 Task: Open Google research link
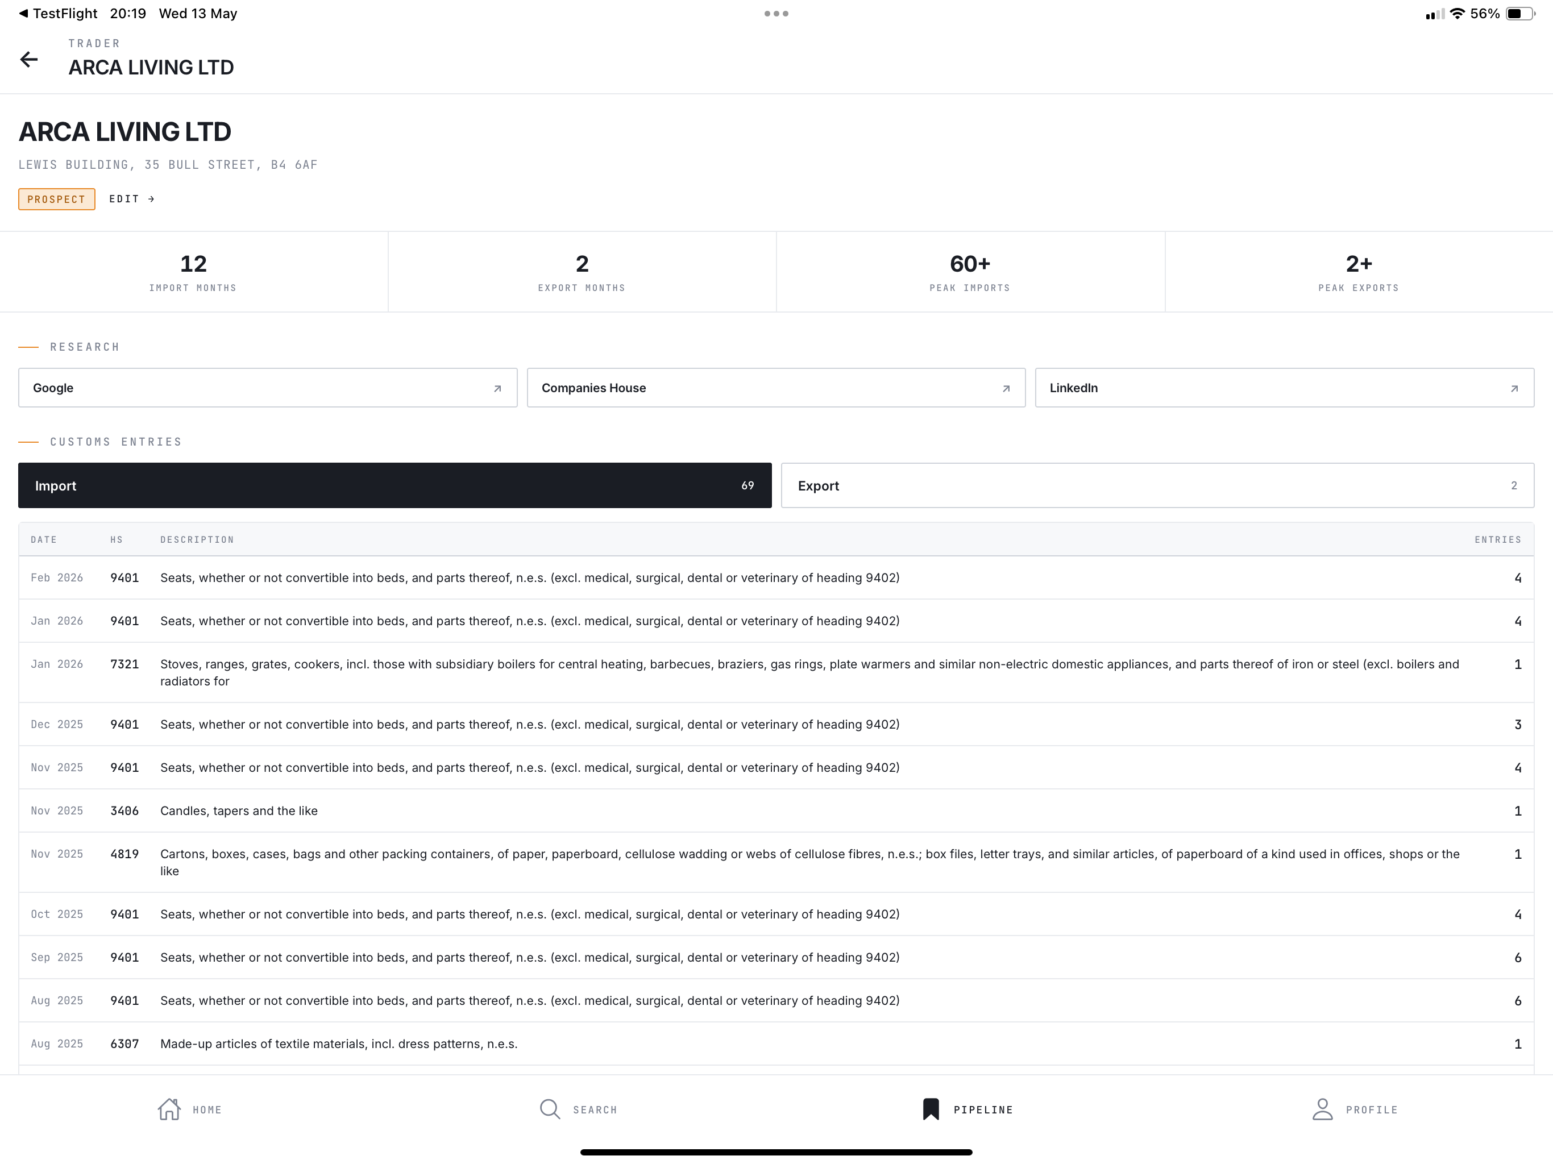(268, 388)
